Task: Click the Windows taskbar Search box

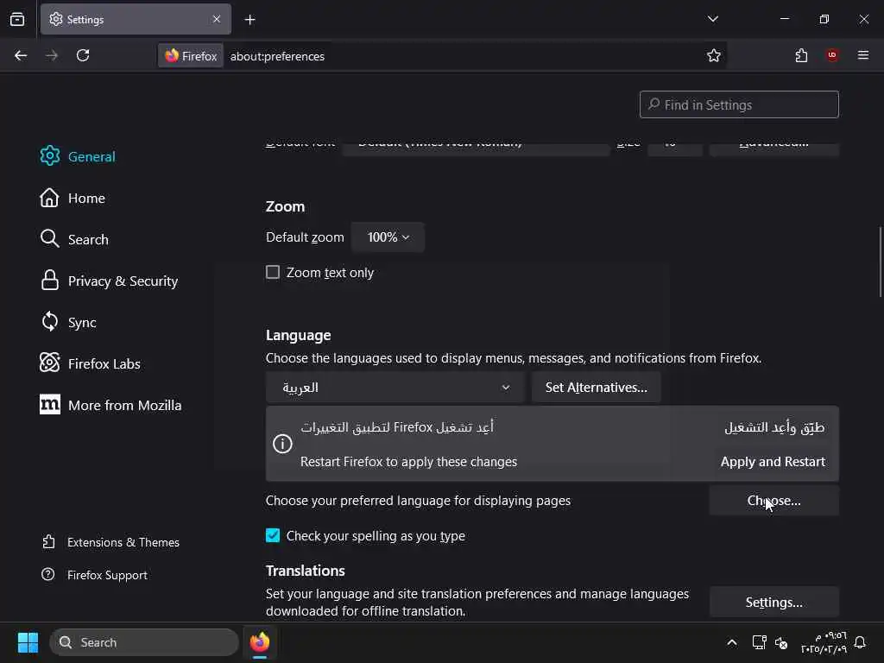Action: (144, 642)
